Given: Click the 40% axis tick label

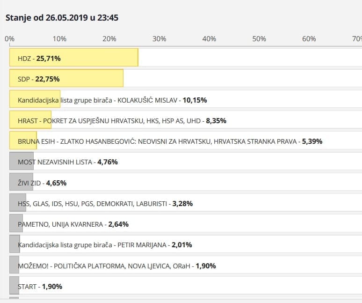Looking at the screenshot, I should coord(209,39).
